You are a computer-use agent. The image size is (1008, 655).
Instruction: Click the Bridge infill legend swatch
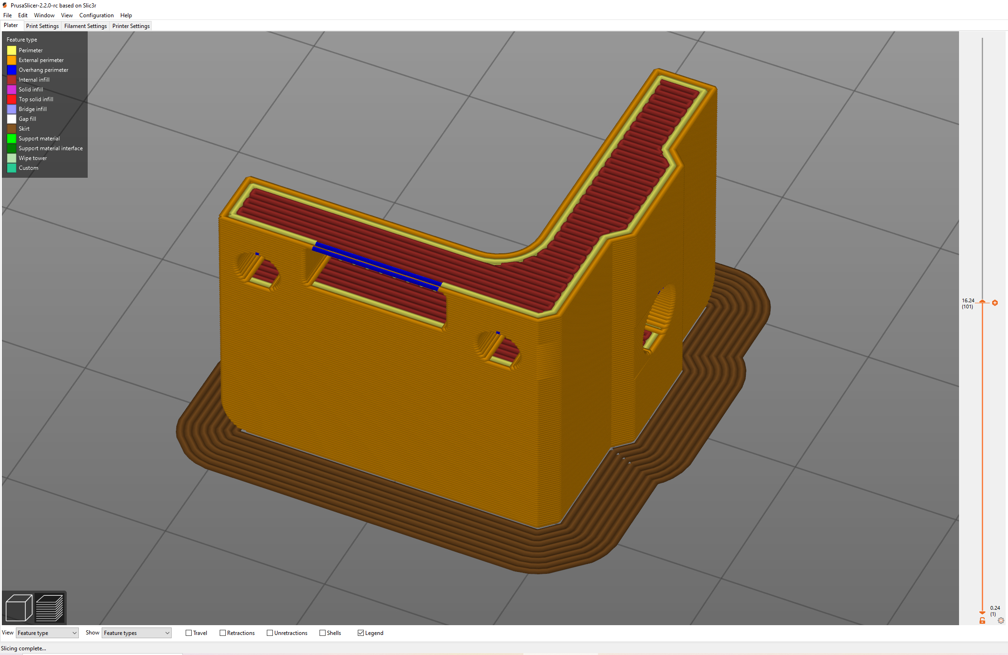point(12,109)
